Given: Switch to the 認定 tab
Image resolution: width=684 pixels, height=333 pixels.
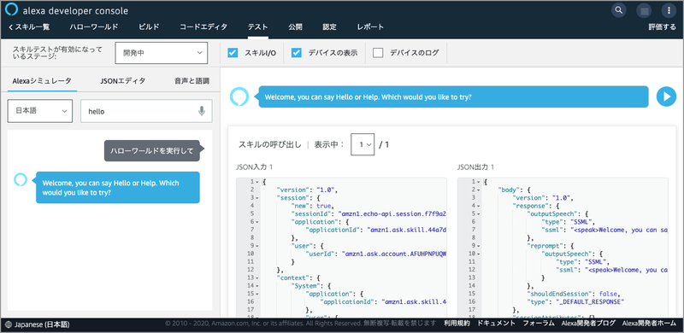Looking at the screenshot, I should click(329, 27).
